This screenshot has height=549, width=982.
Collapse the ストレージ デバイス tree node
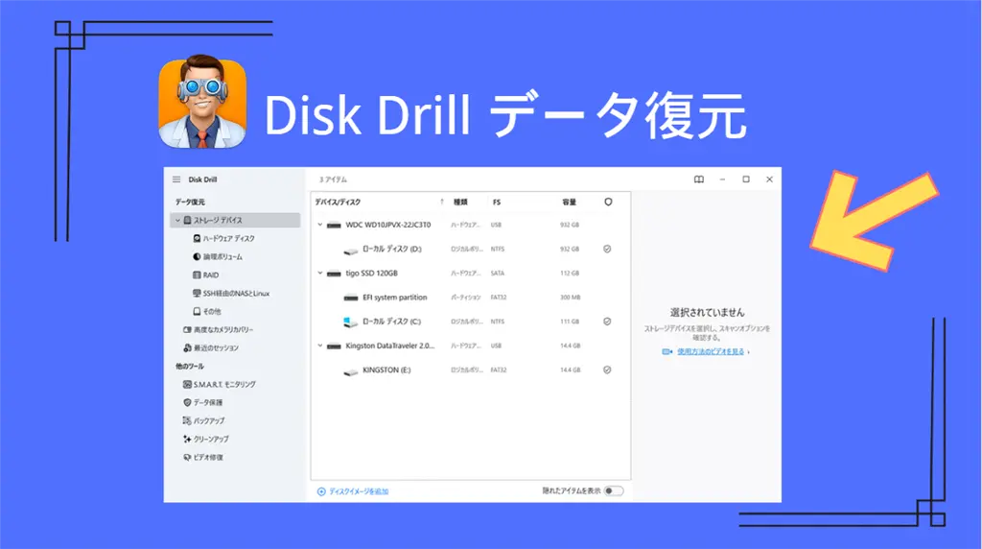tap(177, 220)
